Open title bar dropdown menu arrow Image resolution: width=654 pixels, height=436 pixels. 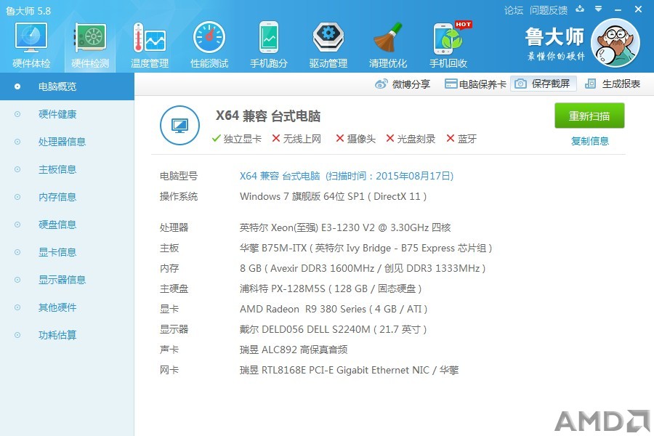coord(599,9)
